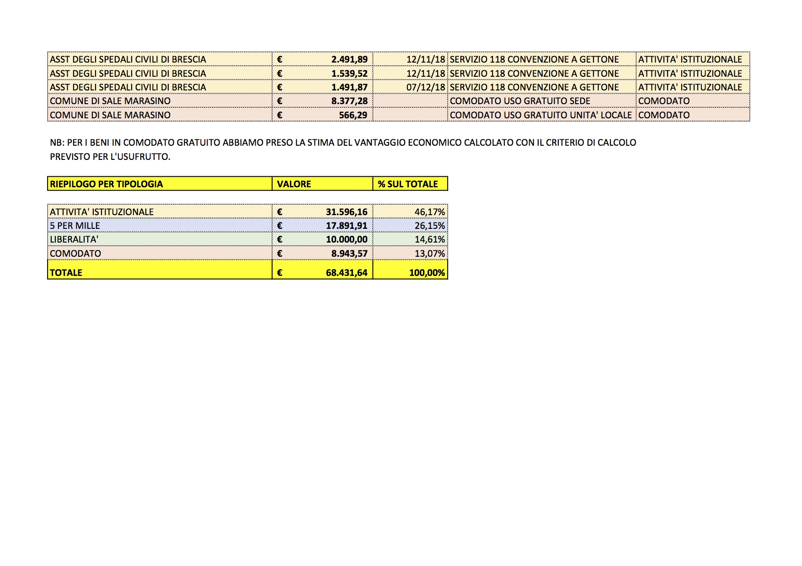802x566 pixels.
Task: Click the 2.491,89 amount cell
Action: pyautogui.click(x=349, y=59)
